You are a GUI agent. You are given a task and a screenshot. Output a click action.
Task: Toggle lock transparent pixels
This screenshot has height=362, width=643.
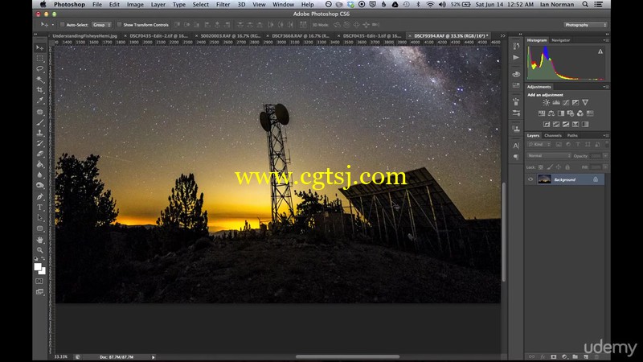(x=540, y=167)
